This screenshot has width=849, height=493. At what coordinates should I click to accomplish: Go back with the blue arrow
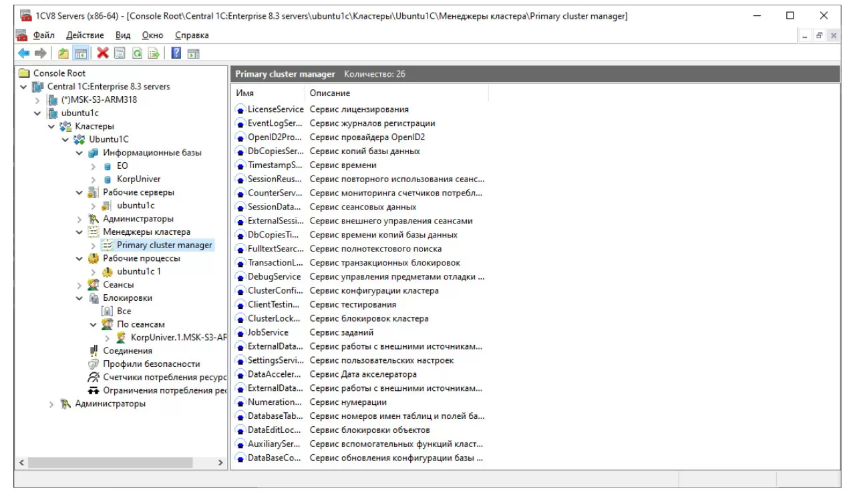tap(23, 53)
